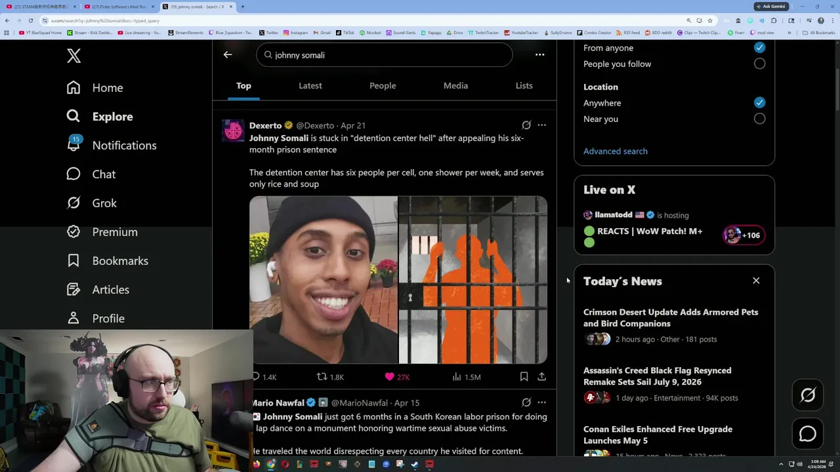Open Grok in the sidebar

(92, 203)
